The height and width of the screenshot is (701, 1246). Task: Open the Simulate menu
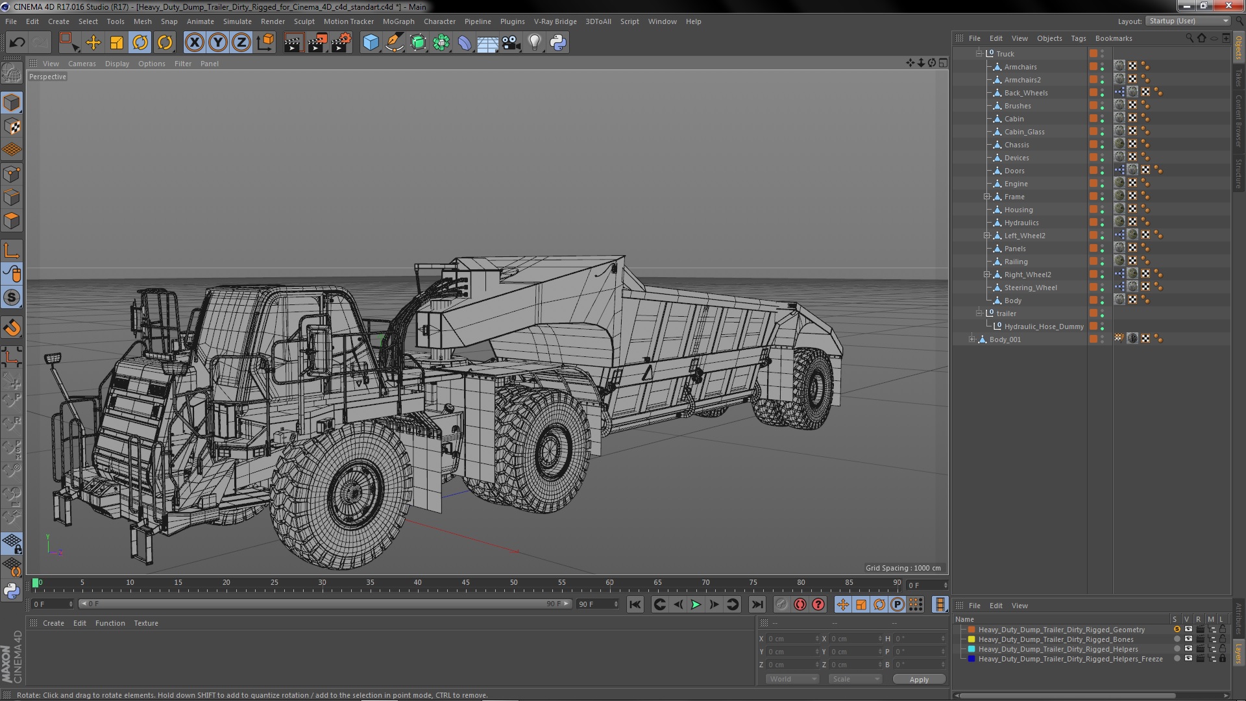pyautogui.click(x=238, y=21)
